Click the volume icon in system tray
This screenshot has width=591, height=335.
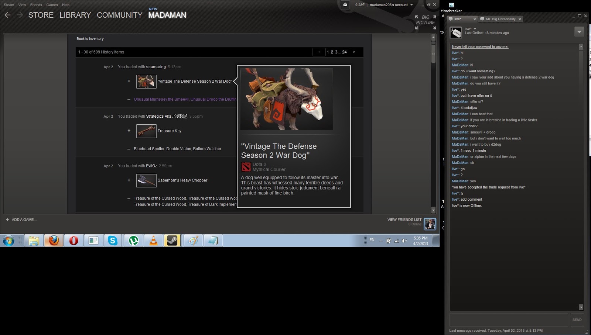[x=404, y=241]
